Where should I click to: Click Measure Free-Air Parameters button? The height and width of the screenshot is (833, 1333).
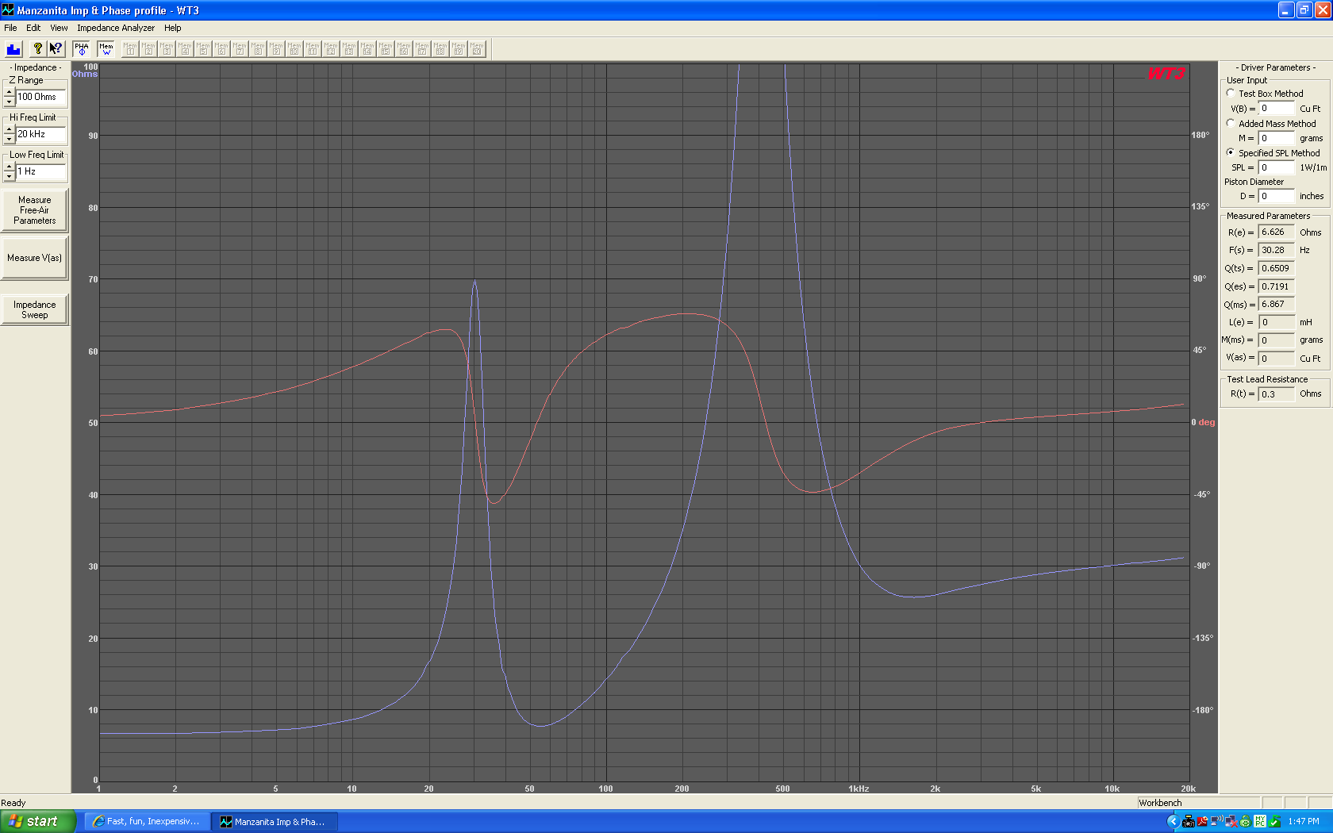click(35, 210)
